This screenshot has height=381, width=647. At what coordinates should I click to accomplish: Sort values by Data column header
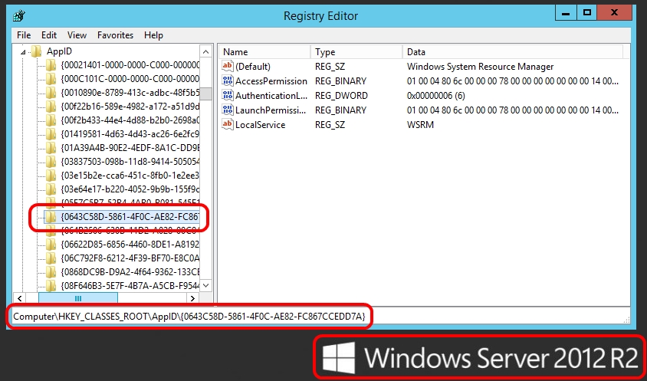(513, 52)
